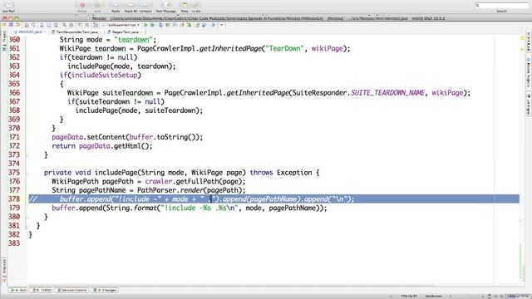Click the highlighted commented line 378
532x299 pixels.
tap(273, 199)
